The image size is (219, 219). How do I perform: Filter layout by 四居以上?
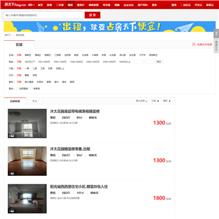[60, 69]
